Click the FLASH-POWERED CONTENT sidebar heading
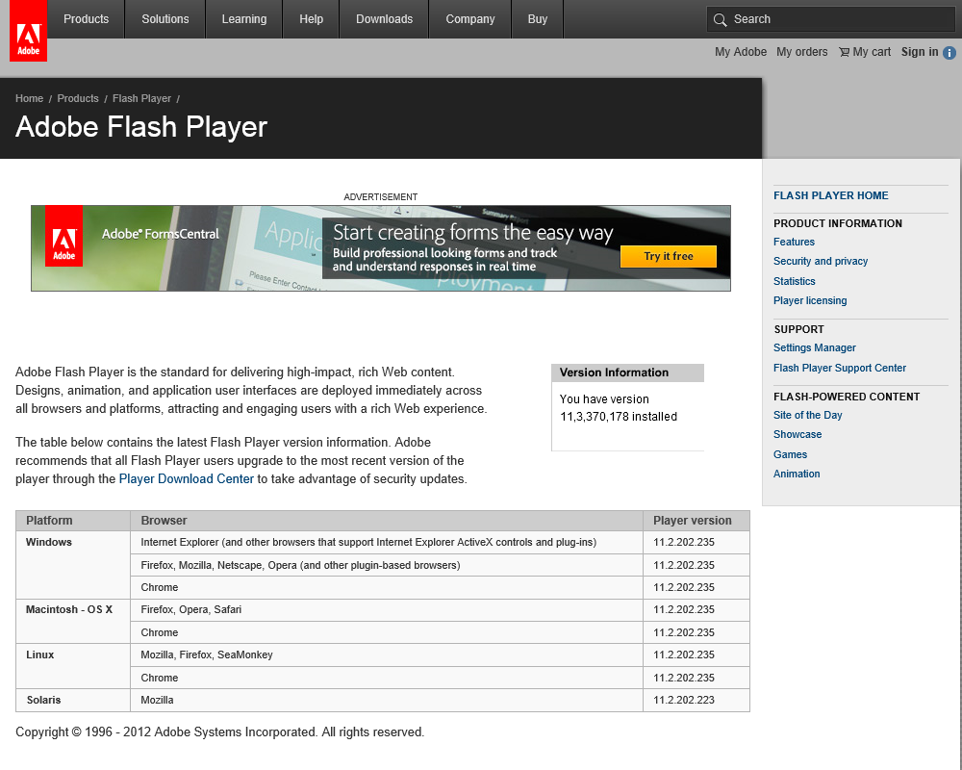 coord(847,397)
